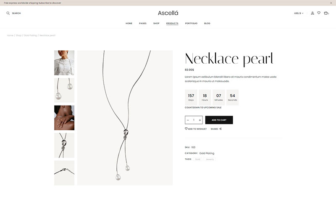Open the Shop menu

click(156, 23)
